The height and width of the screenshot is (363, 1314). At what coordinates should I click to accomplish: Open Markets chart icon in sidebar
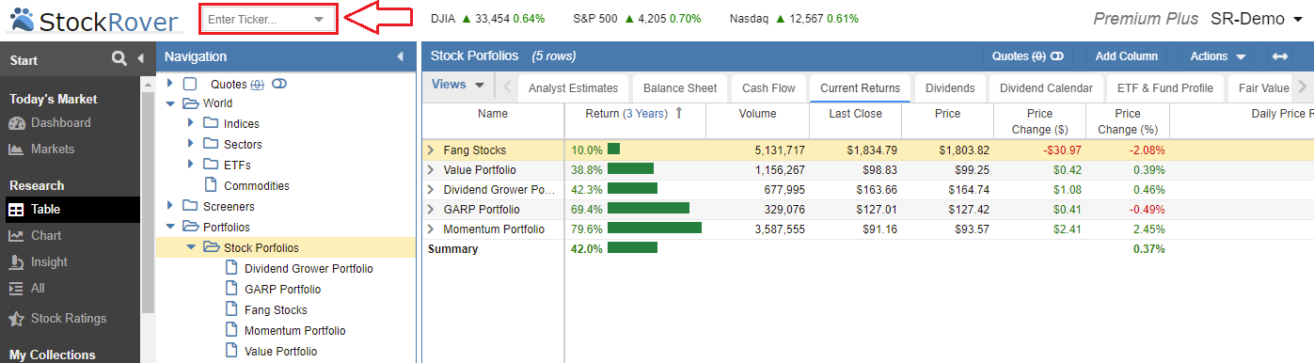pyautogui.click(x=16, y=150)
